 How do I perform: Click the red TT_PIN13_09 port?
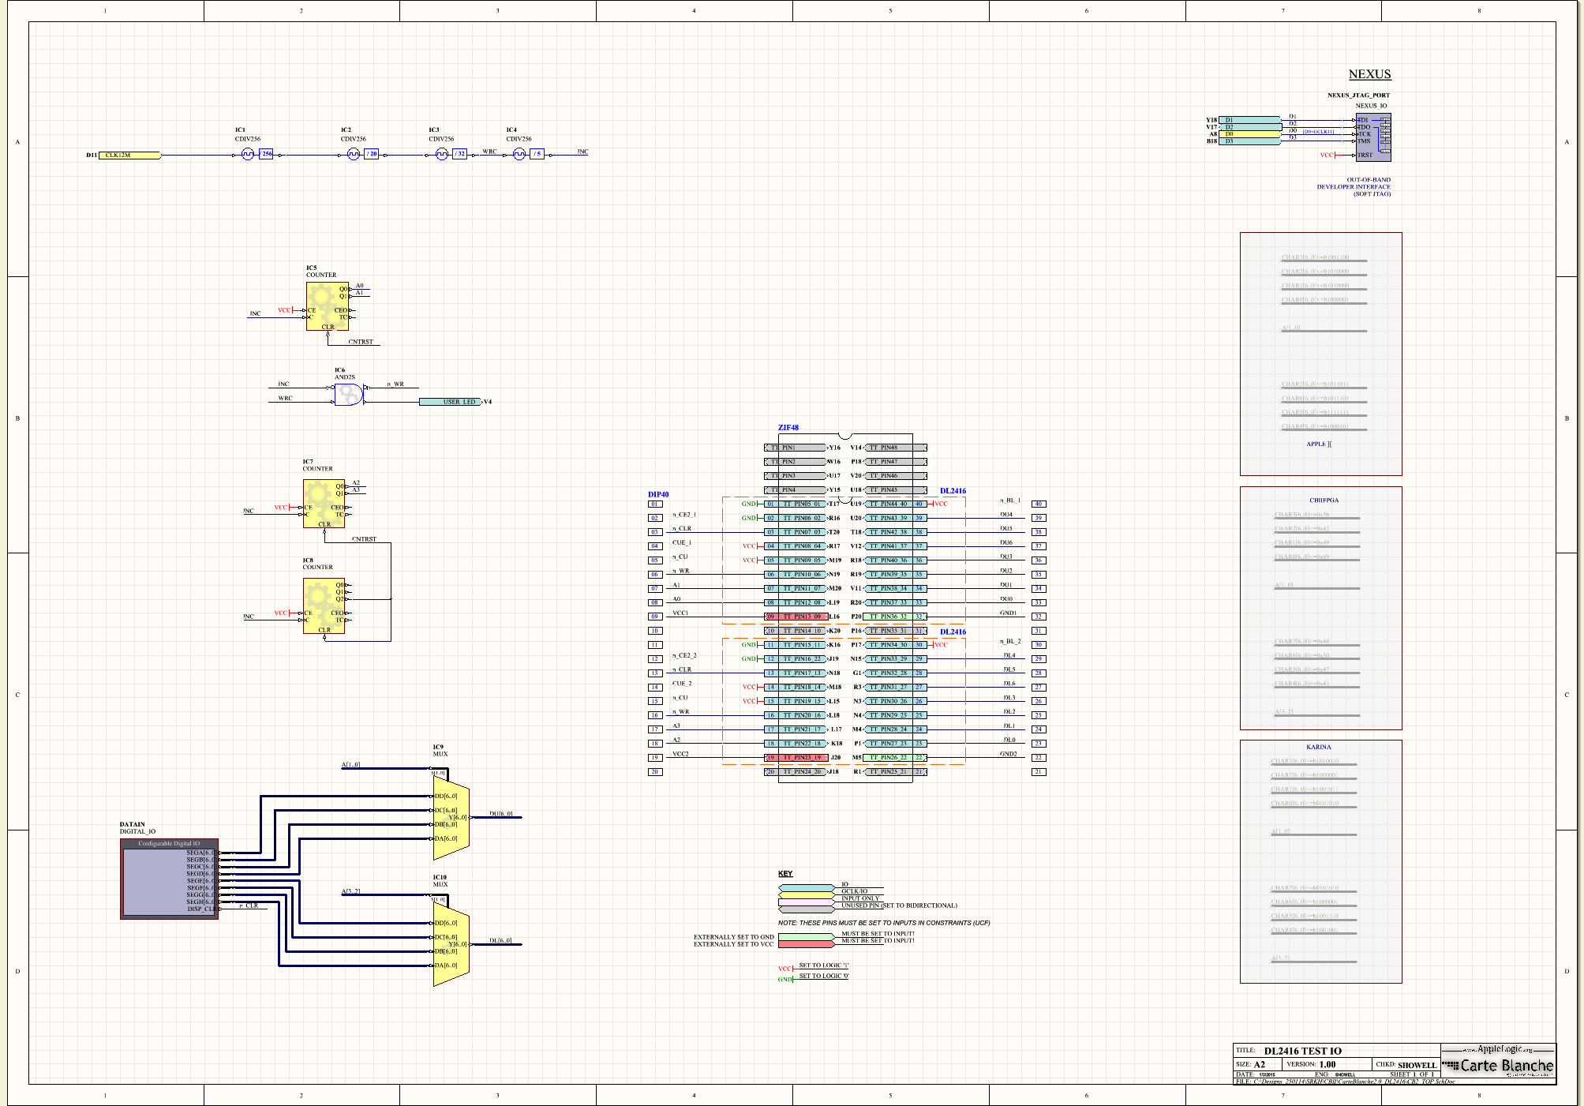pyautogui.click(x=796, y=617)
